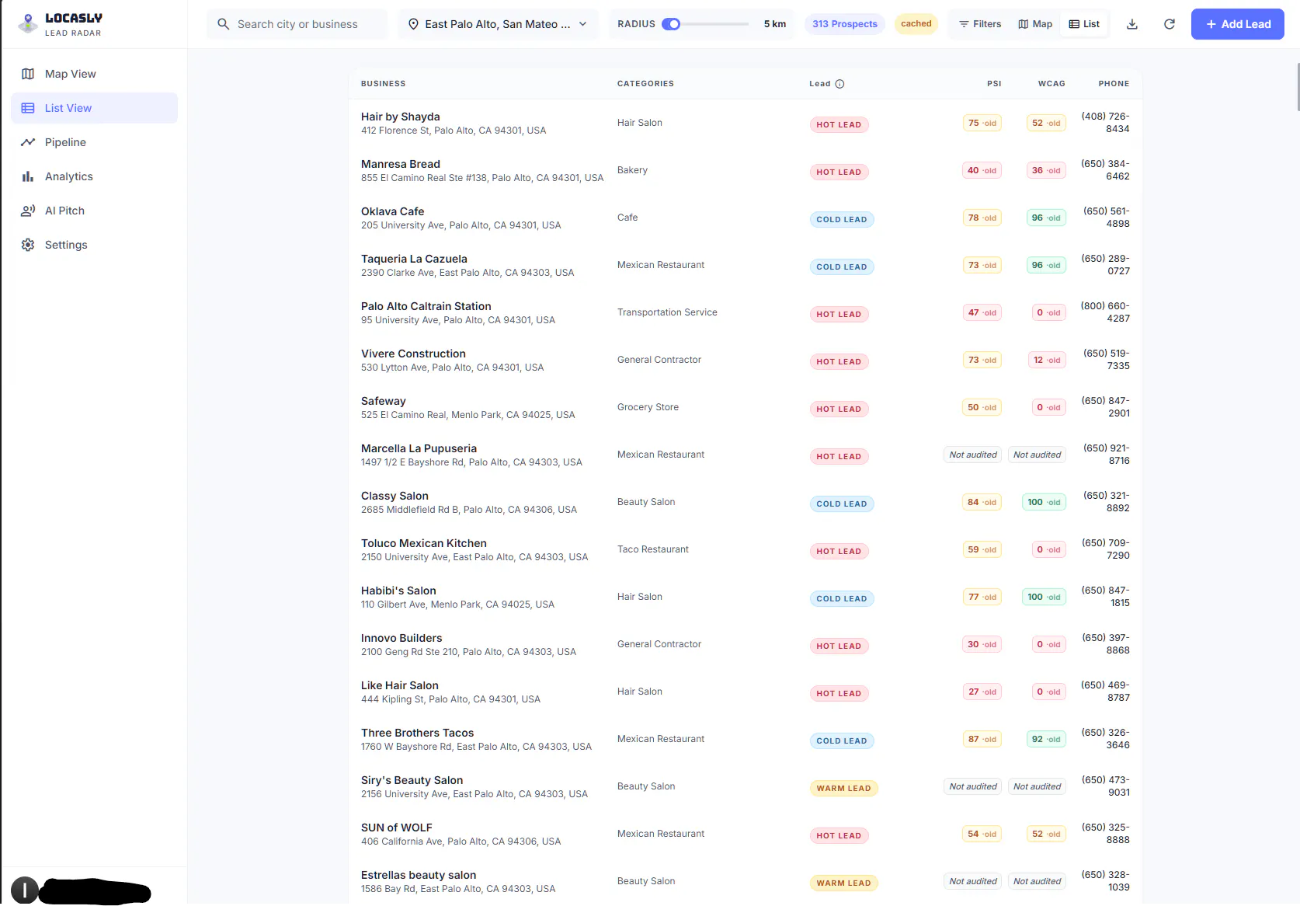The width and height of the screenshot is (1300, 906).
Task: Open Manresa Bread business row
Action: click(x=745, y=170)
